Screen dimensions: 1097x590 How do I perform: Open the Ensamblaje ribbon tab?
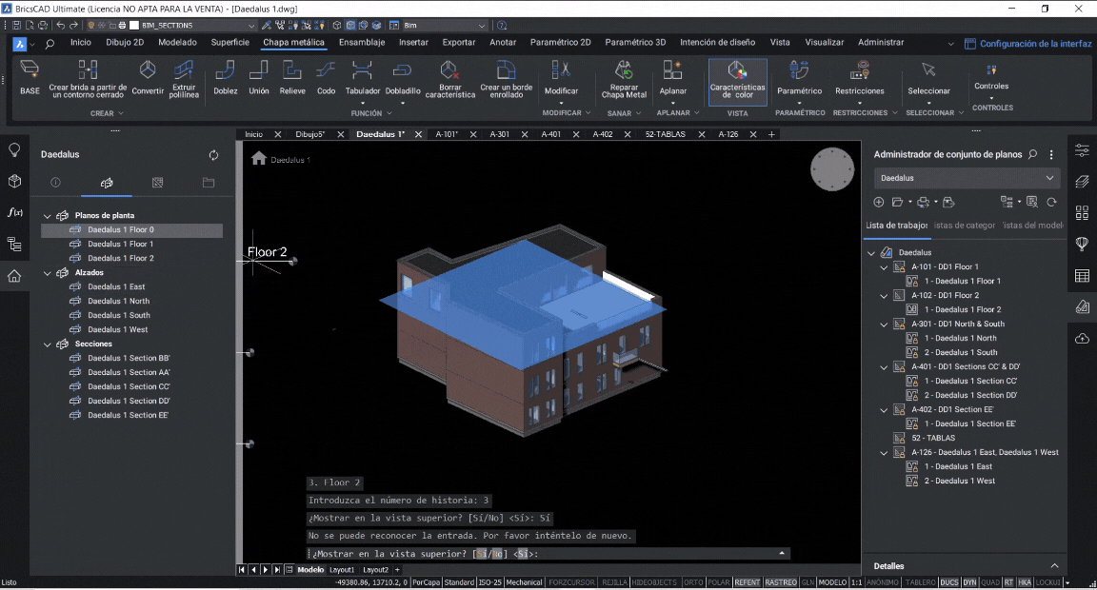click(362, 43)
